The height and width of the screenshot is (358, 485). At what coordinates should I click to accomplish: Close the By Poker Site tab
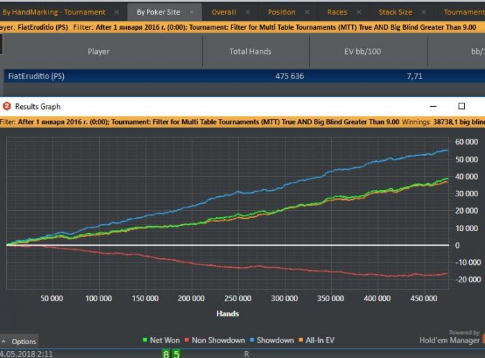pos(191,12)
